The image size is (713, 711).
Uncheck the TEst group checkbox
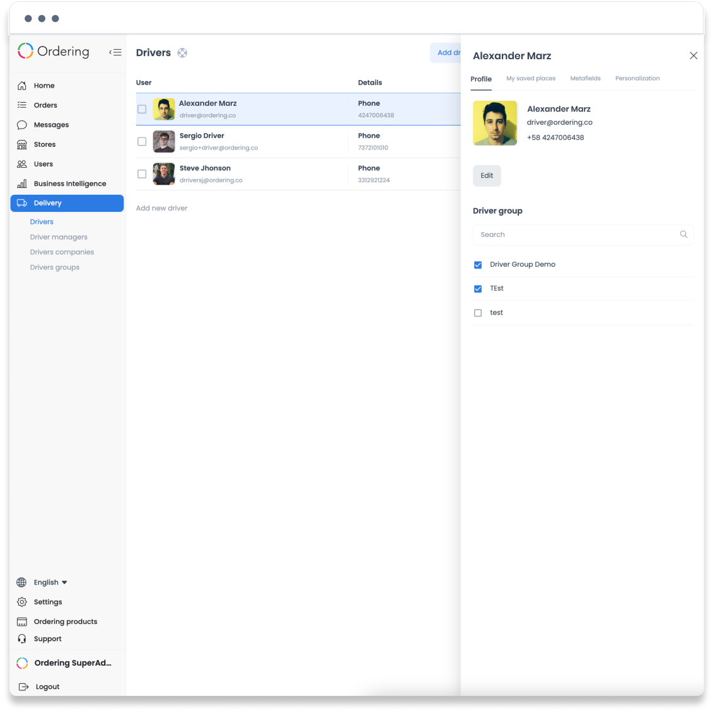pos(477,289)
